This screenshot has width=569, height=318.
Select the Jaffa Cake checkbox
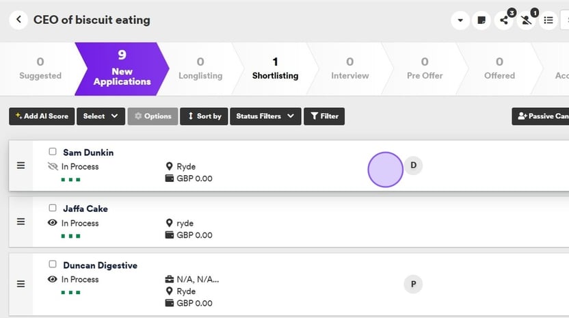[x=53, y=208]
